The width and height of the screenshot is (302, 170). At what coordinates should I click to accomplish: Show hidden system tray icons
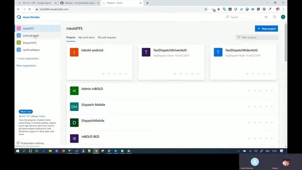tap(239, 151)
